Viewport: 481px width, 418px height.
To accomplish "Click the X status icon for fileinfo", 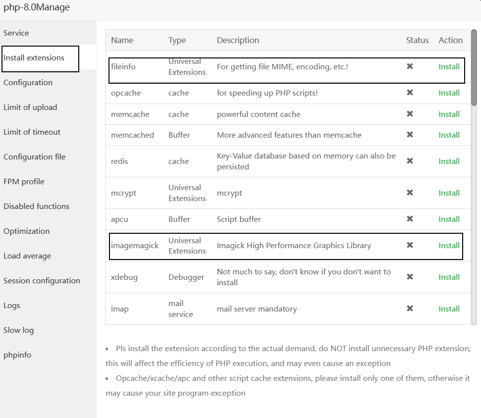I will click(410, 66).
